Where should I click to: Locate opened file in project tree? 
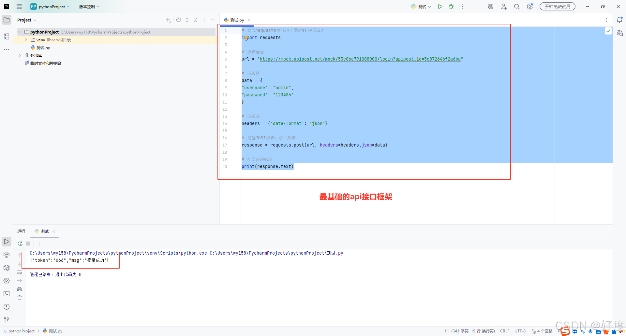point(179,20)
